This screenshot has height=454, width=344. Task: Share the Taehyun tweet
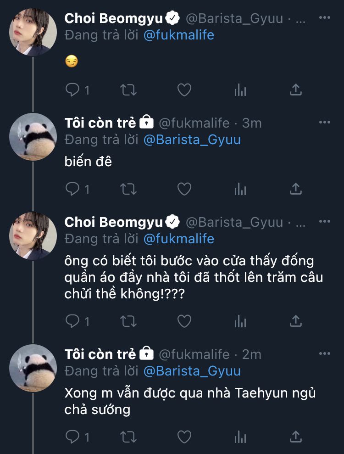point(296,436)
